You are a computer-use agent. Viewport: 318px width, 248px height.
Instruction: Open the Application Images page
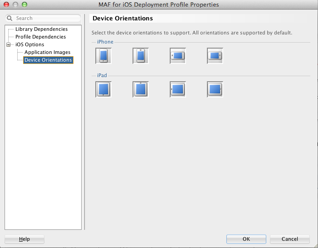click(x=48, y=52)
